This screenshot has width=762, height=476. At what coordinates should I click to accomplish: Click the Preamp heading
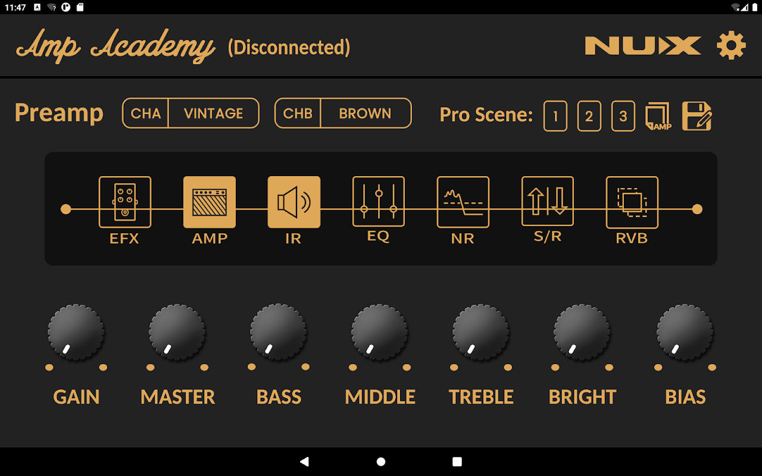(59, 113)
